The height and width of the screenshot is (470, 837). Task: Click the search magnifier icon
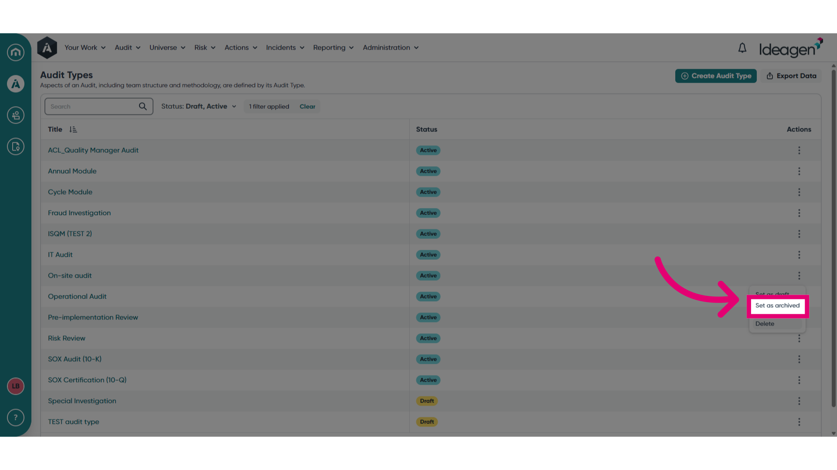[x=143, y=107]
